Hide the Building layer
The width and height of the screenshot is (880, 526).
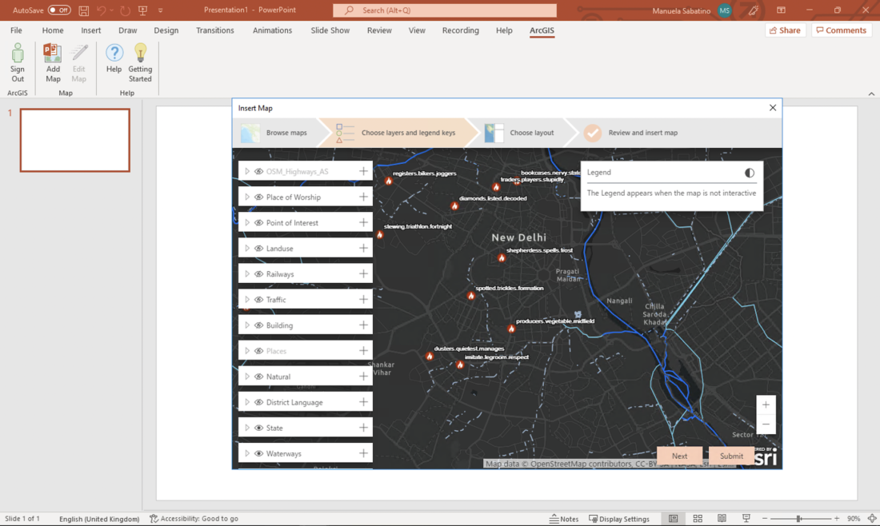258,325
